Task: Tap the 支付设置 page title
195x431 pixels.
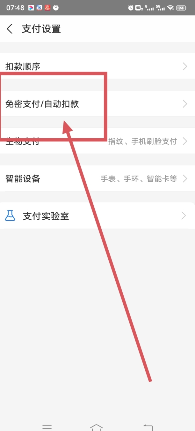Action: [41, 29]
